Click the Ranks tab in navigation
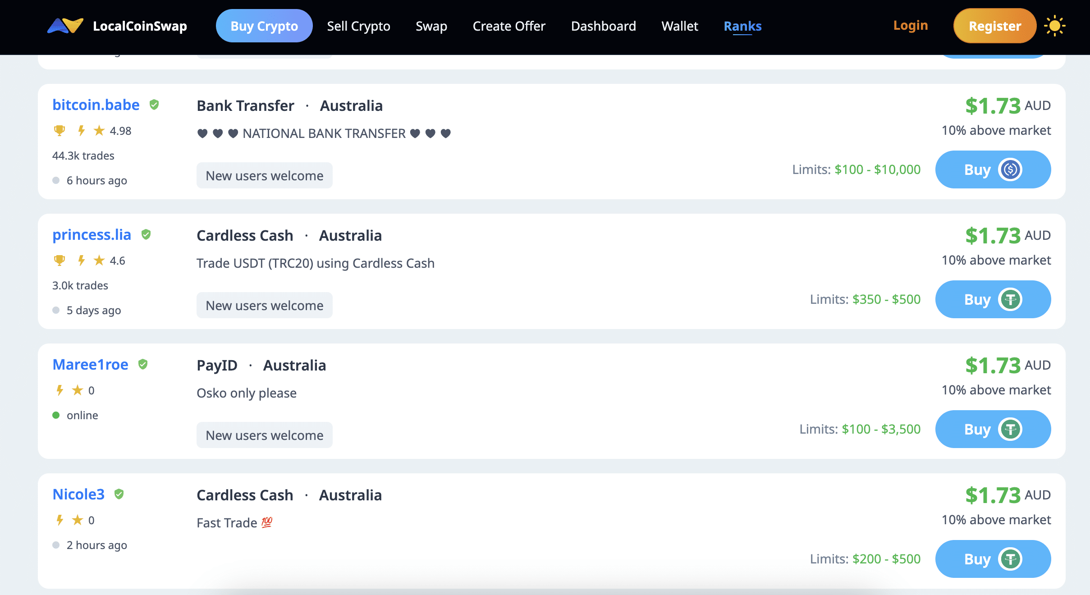This screenshot has width=1090, height=595. coord(741,27)
